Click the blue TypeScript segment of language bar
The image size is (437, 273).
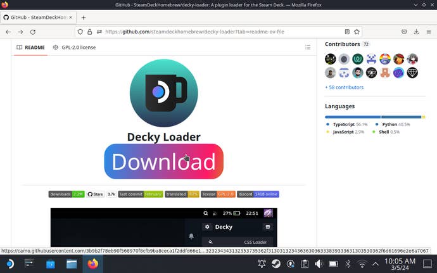353,117
